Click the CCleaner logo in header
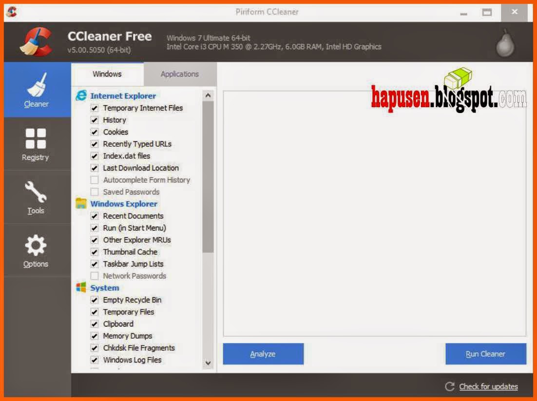This screenshot has height=401, width=537. tap(36, 42)
